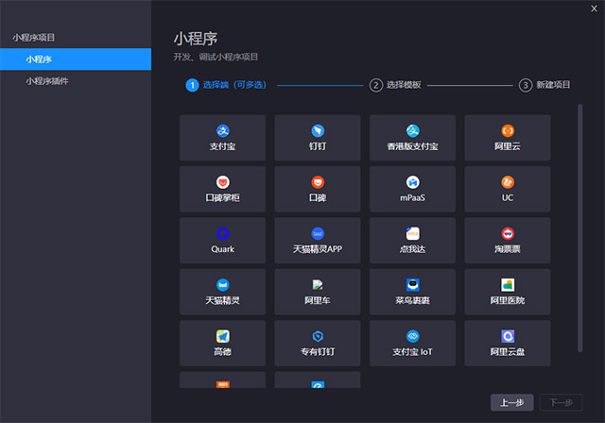Jump to step 2 选择模板

point(395,85)
